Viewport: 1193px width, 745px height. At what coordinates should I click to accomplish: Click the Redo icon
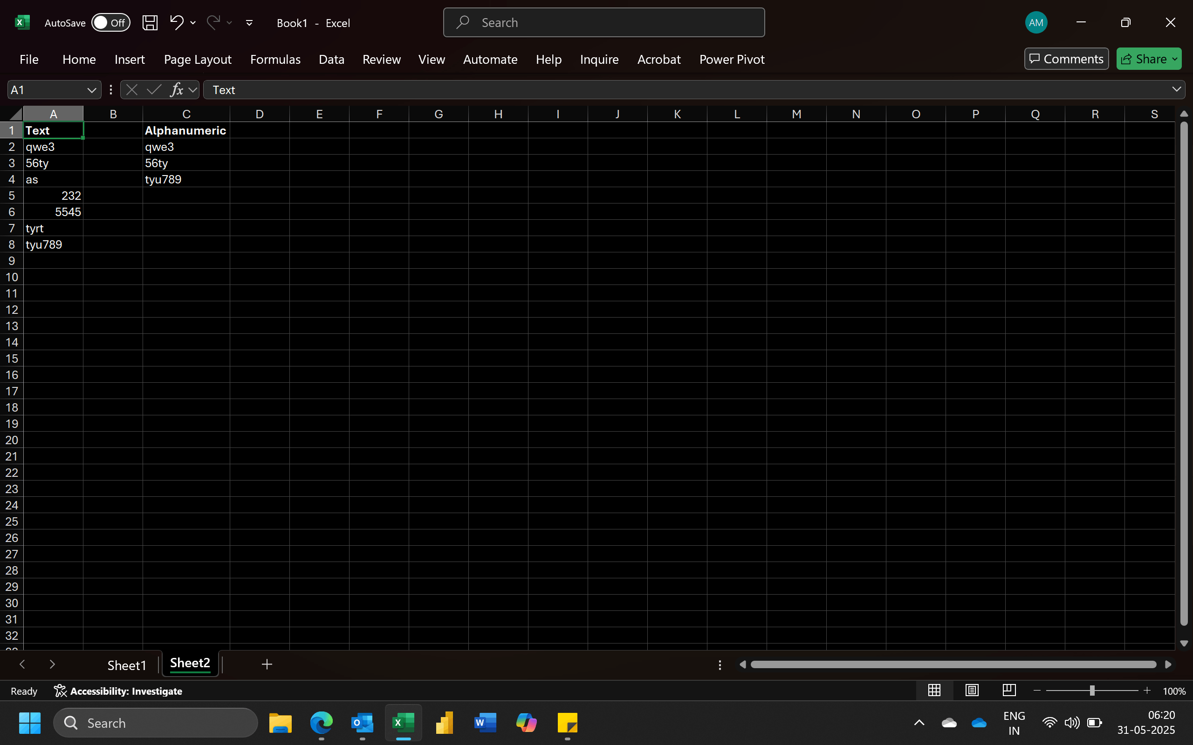click(x=213, y=22)
